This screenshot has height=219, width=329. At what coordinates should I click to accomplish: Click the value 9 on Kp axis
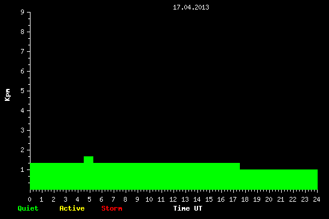tap(23, 12)
